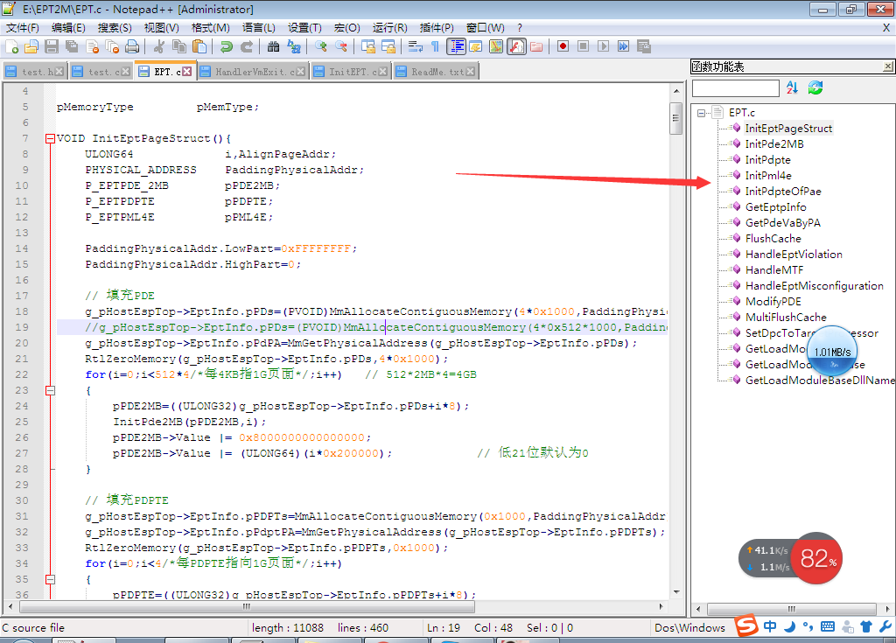This screenshot has width=896, height=643.
Task: Switch to the InitEPT.c tab
Action: coord(351,72)
